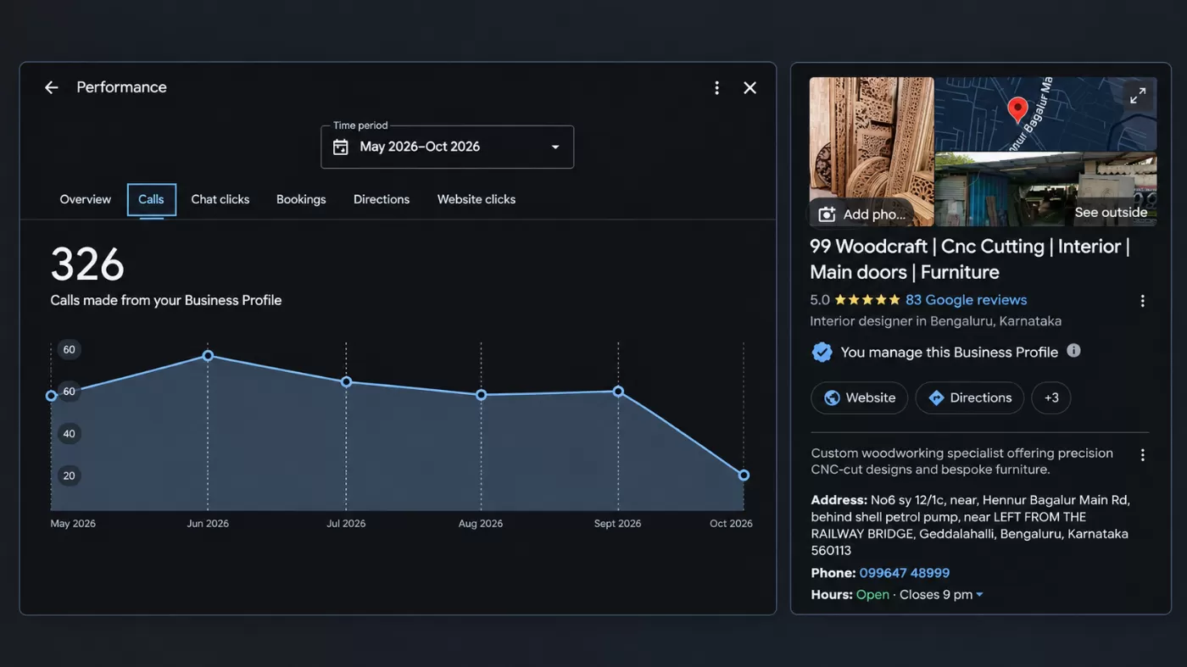Click the Open hours status text

coord(872,595)
